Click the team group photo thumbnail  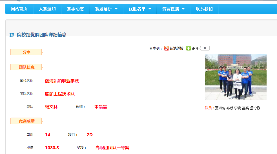236,77
